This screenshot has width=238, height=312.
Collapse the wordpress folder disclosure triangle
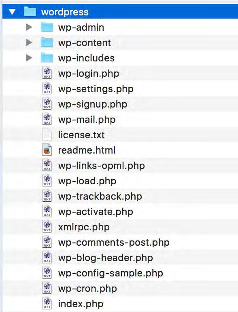[12, 12]
